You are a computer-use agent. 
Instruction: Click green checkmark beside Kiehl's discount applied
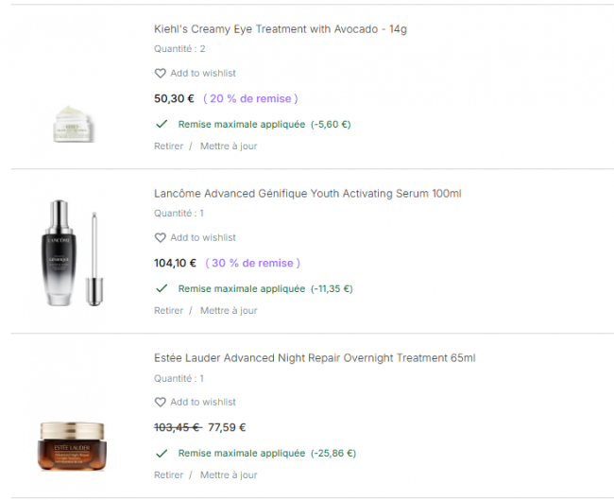click(x=162, y=124)
